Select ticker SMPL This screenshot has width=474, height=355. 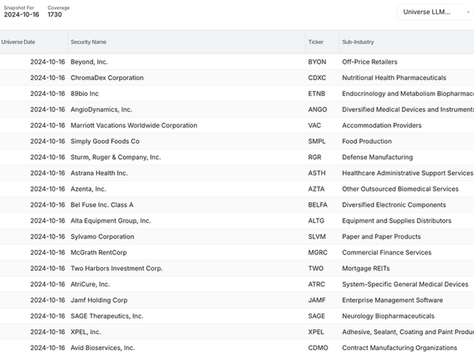(317, 141)
